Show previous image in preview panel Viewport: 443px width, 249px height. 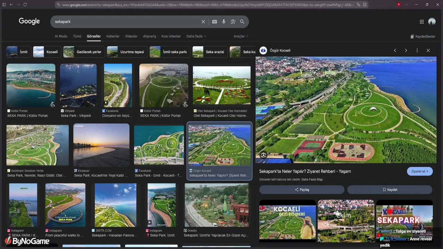pos(395,50)
